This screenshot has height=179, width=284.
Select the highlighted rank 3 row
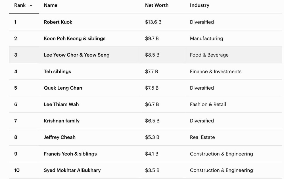tap(142, 55)
